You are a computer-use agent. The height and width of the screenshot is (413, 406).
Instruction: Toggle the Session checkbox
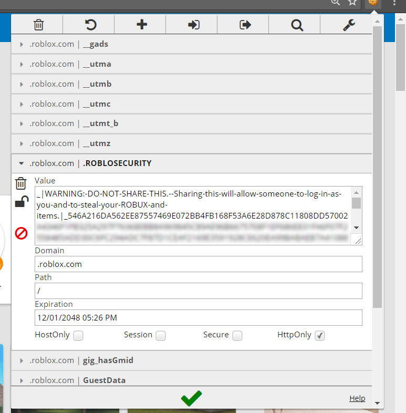tap(161, 336)
